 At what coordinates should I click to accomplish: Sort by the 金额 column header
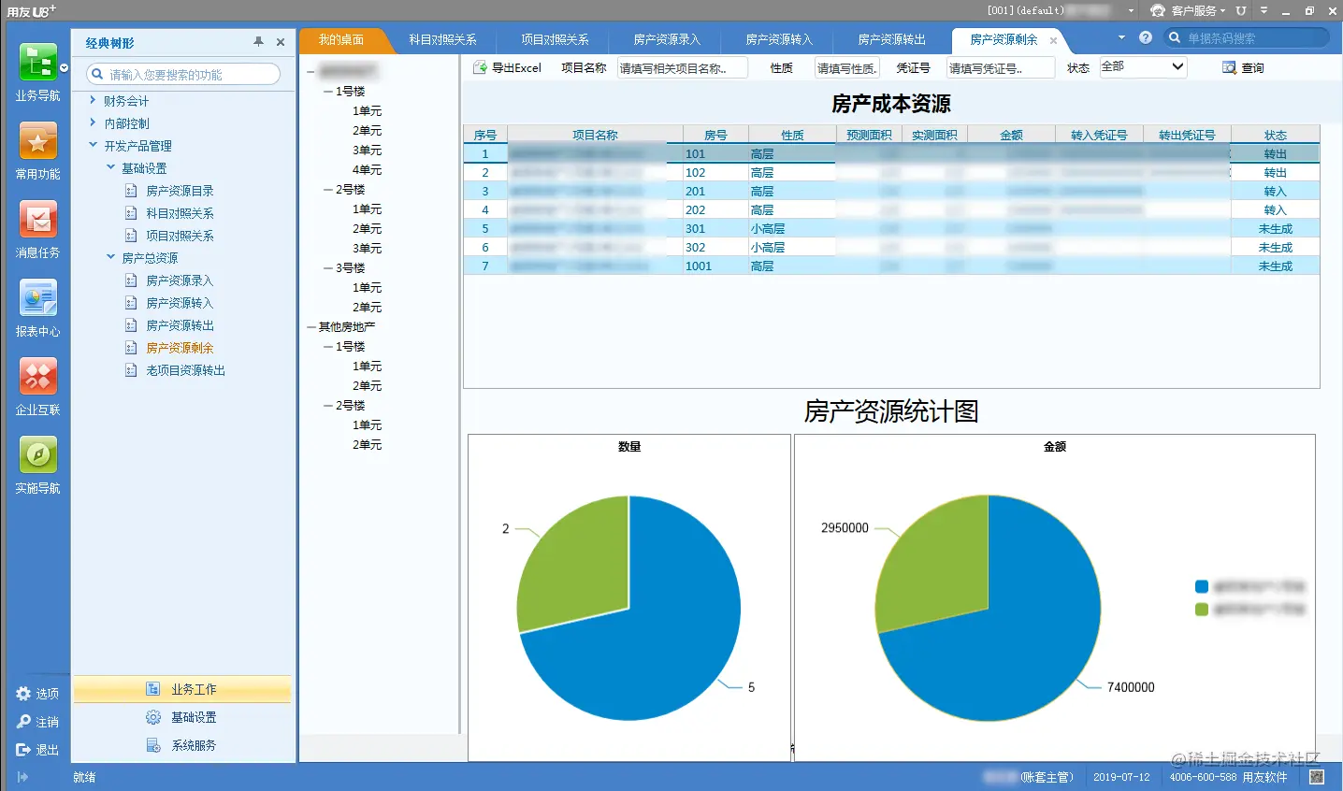pos(1011,135)
